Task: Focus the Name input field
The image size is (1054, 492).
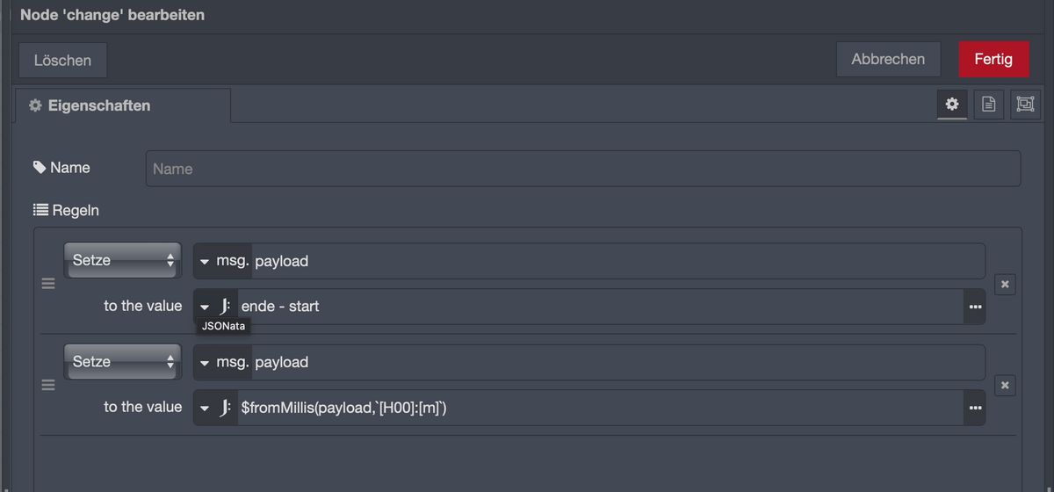Action: click(x=583, y=169)
